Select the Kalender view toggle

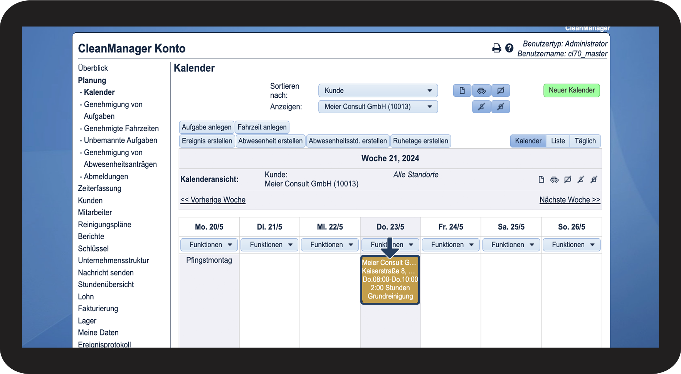pos(528,141)
